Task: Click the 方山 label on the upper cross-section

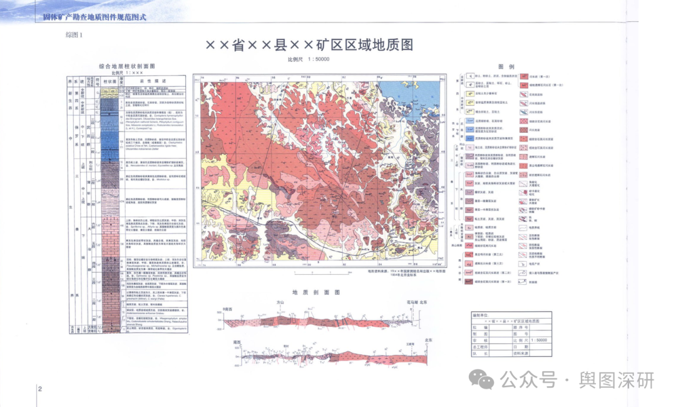Action: click(x=280, y=302)
